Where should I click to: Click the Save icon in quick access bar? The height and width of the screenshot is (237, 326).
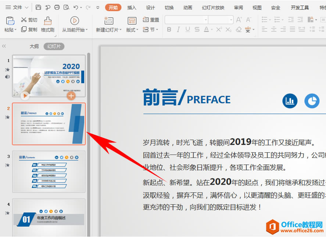(x=38, y=7)
